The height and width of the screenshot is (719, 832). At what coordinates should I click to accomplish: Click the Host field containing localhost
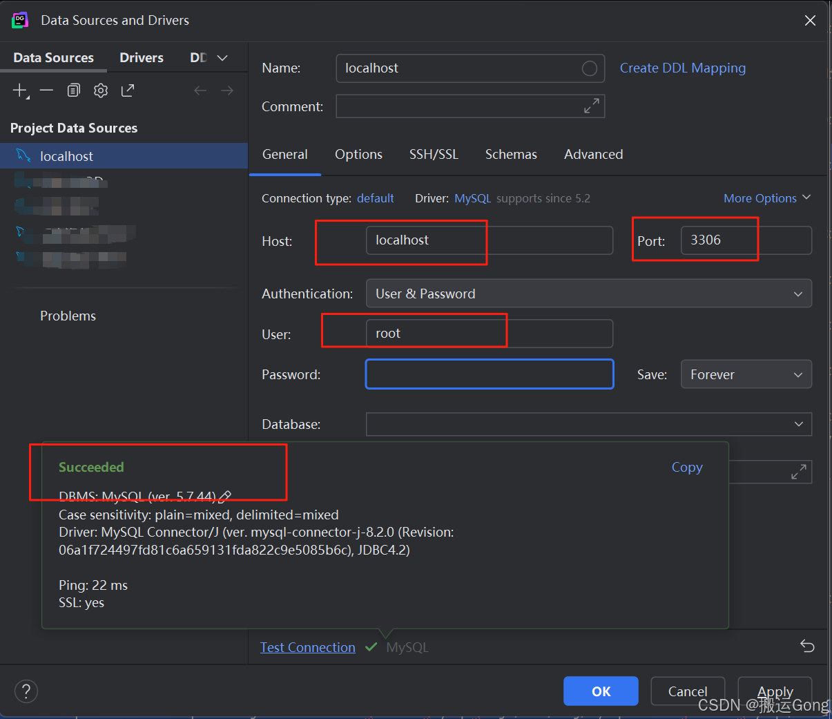pyautogui.click(x=490, y=240)
